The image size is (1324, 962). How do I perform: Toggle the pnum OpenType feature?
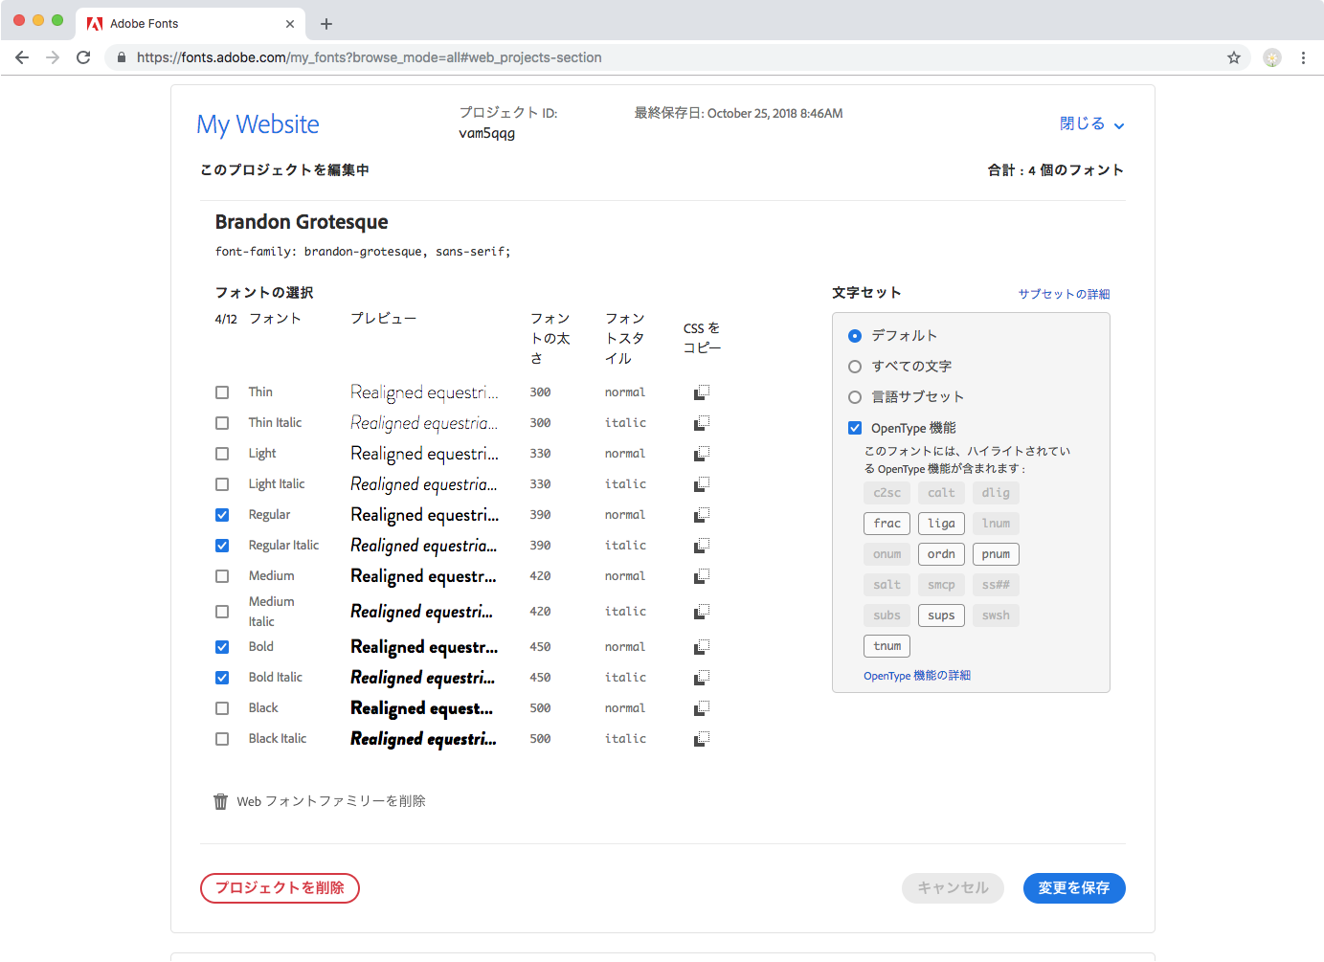(x=996, y=554)
